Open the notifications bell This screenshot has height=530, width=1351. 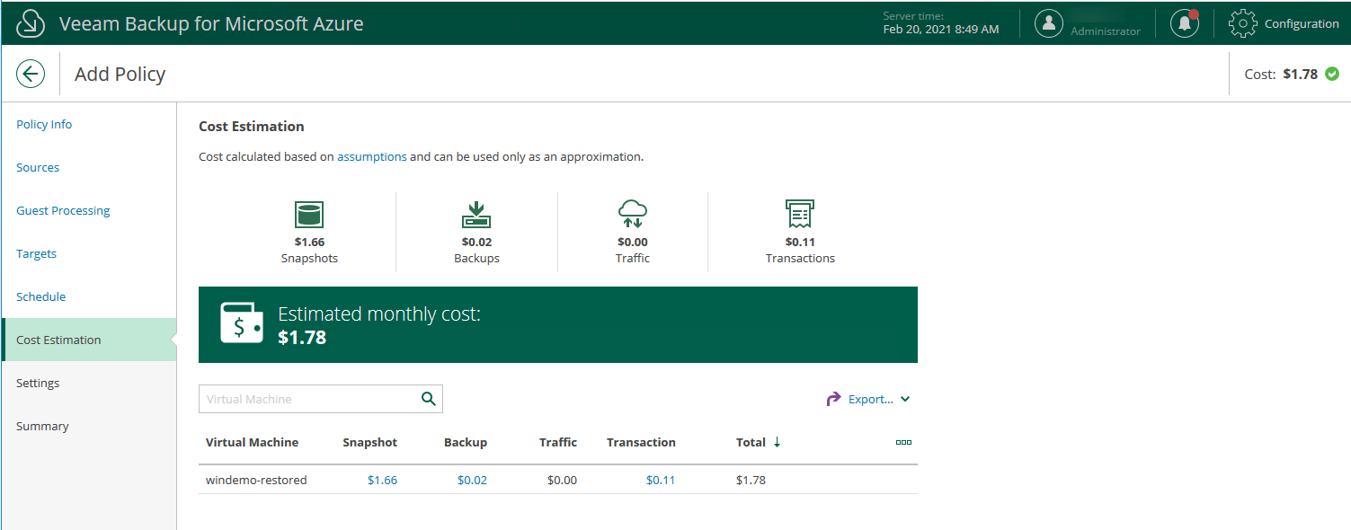click(1184, 24)
